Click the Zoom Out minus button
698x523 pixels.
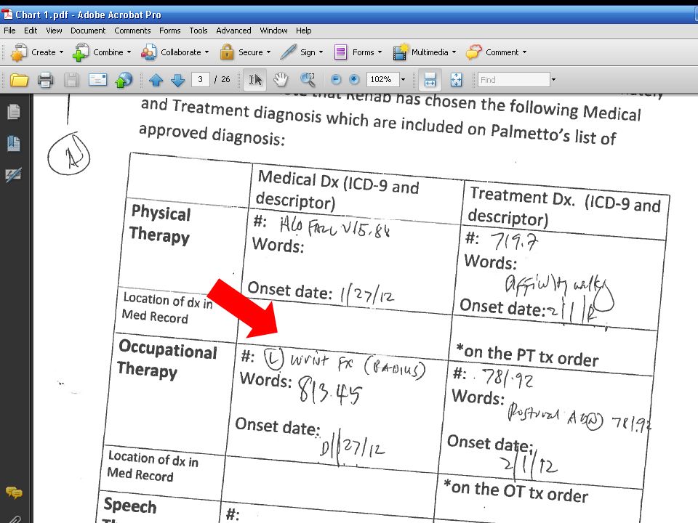pos(336,80)
